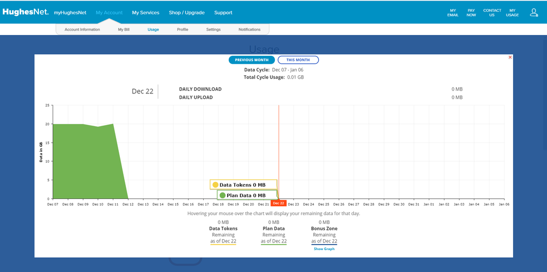547x272 pixels.
Task: Expand the Support menu
Action: click(x=223, y=13)
